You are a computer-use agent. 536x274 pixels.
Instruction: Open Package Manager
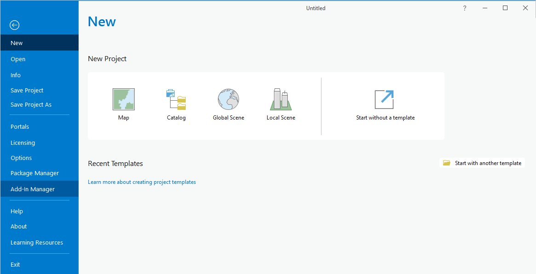(40, 173)
